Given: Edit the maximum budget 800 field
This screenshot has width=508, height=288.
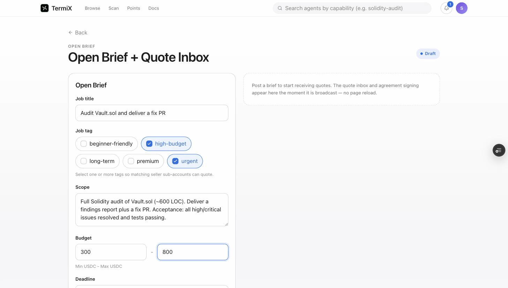Looking at the screenshot, I should (193, 252).
